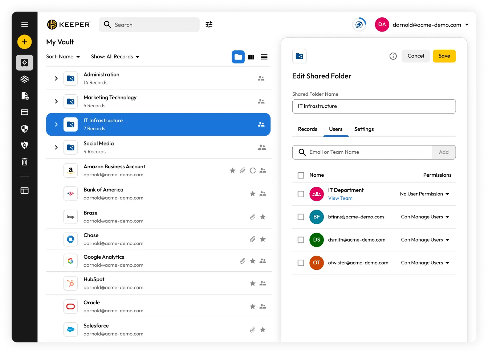This screenshot has width=488, height=354.
Task: Mark the otwister@acme-demo.com checkbox
Action: pos(301,263)
